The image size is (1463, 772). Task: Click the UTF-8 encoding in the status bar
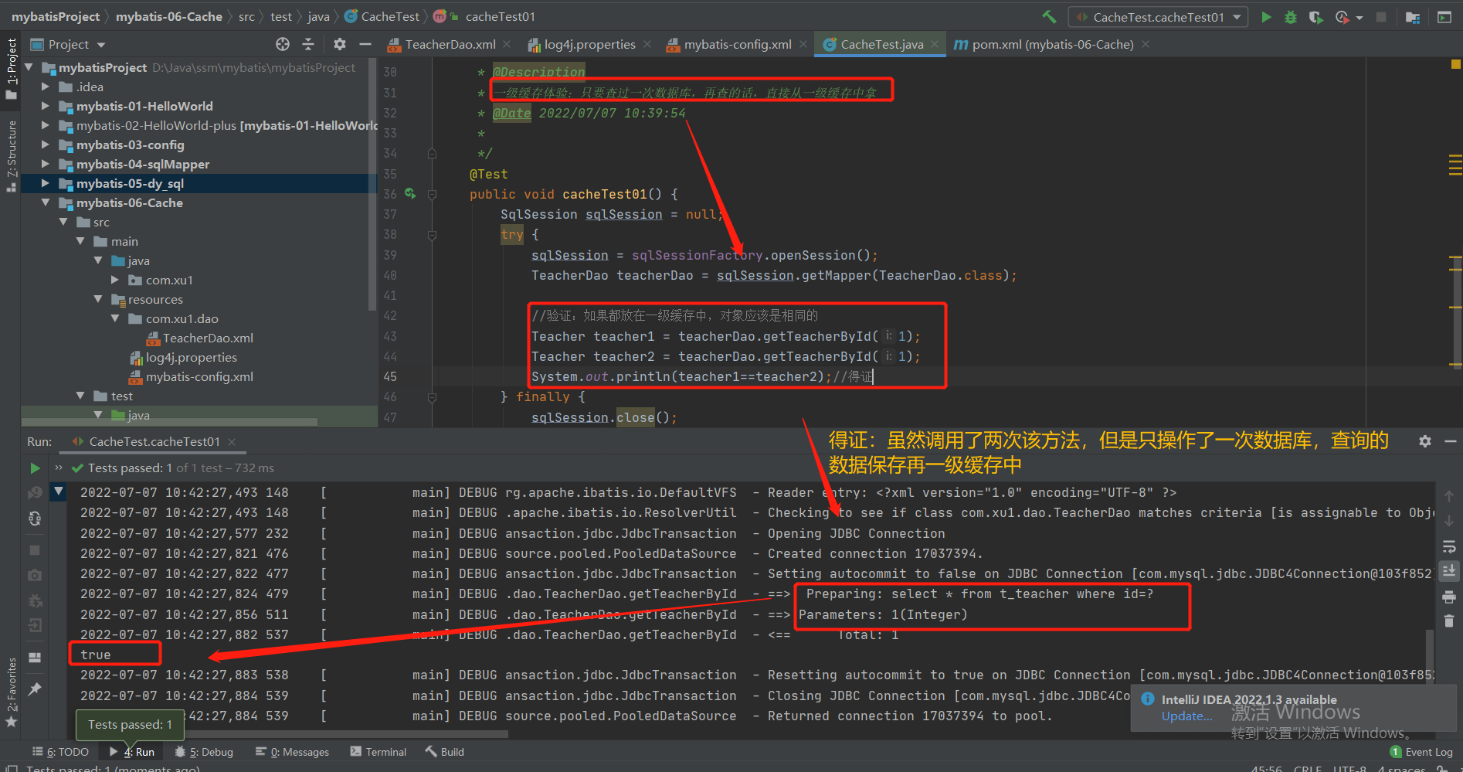(x=1349, y=768)
